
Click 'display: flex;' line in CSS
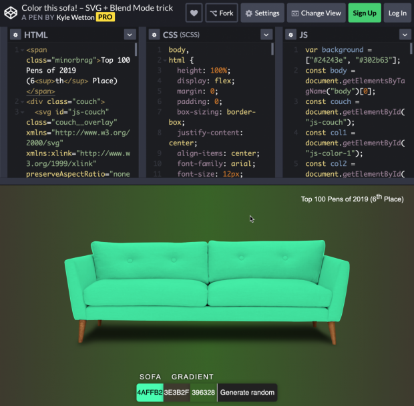pyautogui.click(x=206, y=81)
